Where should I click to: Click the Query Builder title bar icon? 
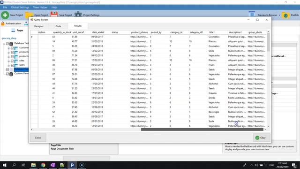click(32, 20)
